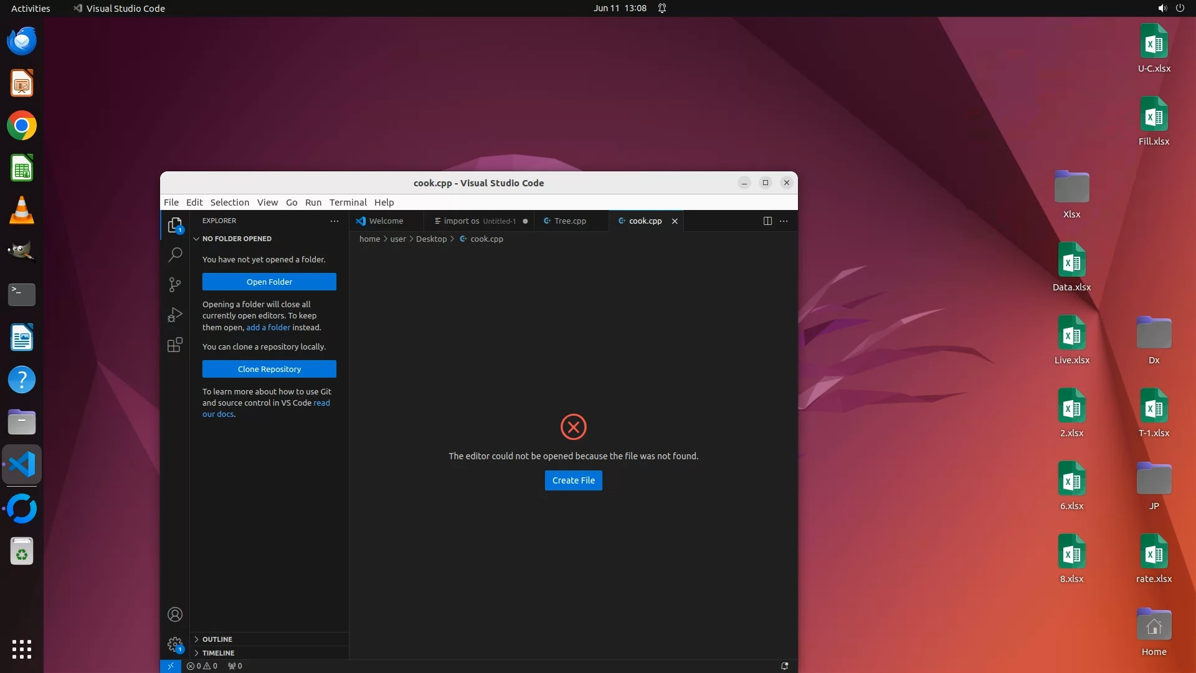Click the Split Editor Right icon
Image resolution: width=1196 pixels, height=673 pixels.
pos(767,221)
